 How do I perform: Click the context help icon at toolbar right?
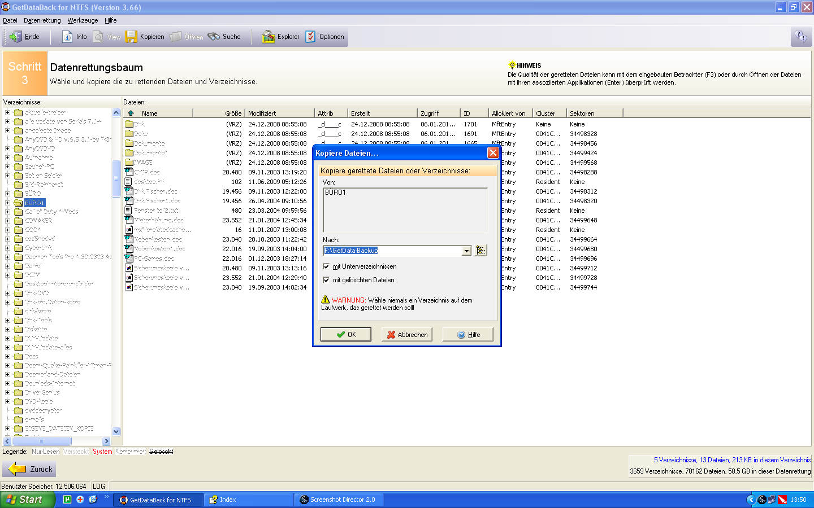click(x=800, y=37)
